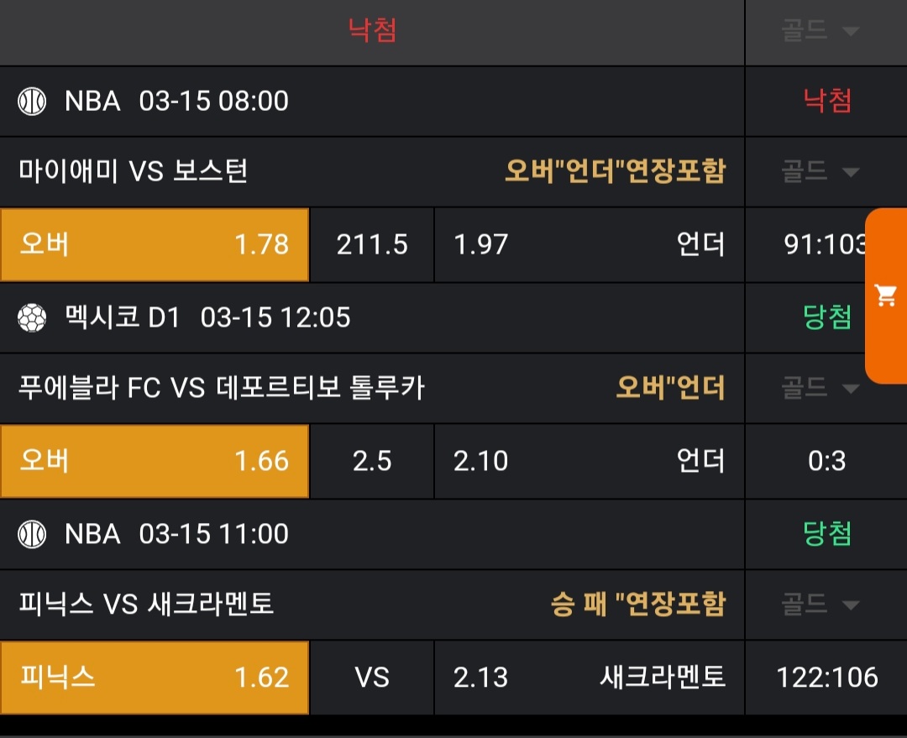The width and height of the screenshot is (907, 738).
Task: Choose 언더 2.10 for the Mexico match
Action: [x=589, y=461]
